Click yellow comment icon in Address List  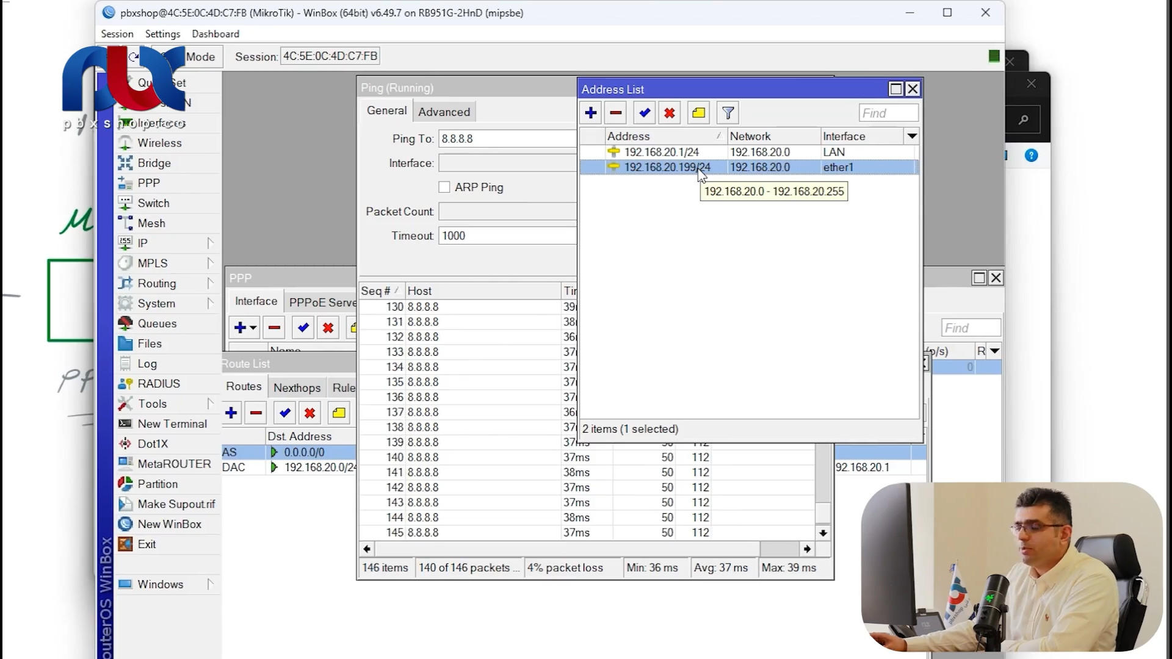tap(698, 113)
